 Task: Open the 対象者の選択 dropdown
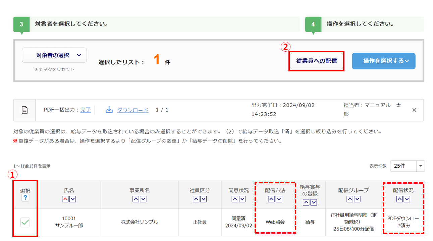(x=54, y=55)
